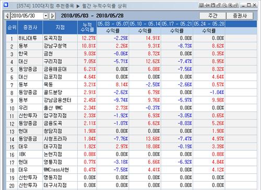Viewport: 261px width, 190px height.
Task: Select the 05.17 - 05.21 week header
Action: pos(177,24)
